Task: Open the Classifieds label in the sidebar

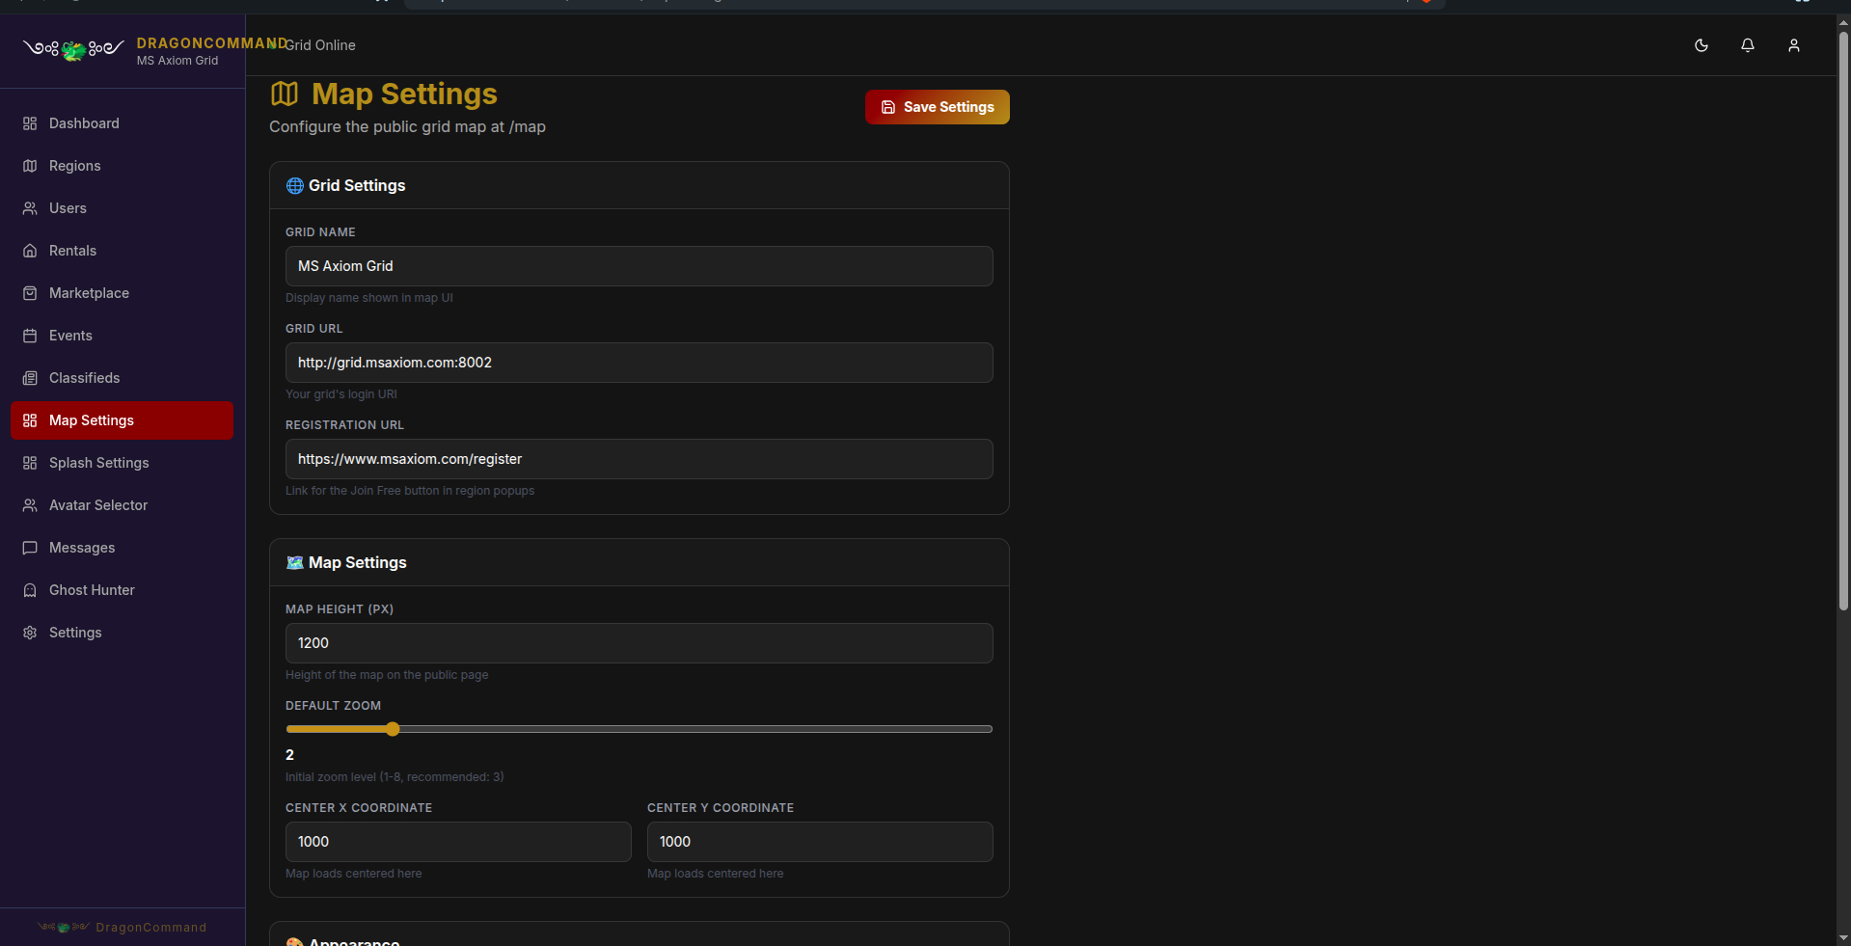Action: [x=85, y=378]
